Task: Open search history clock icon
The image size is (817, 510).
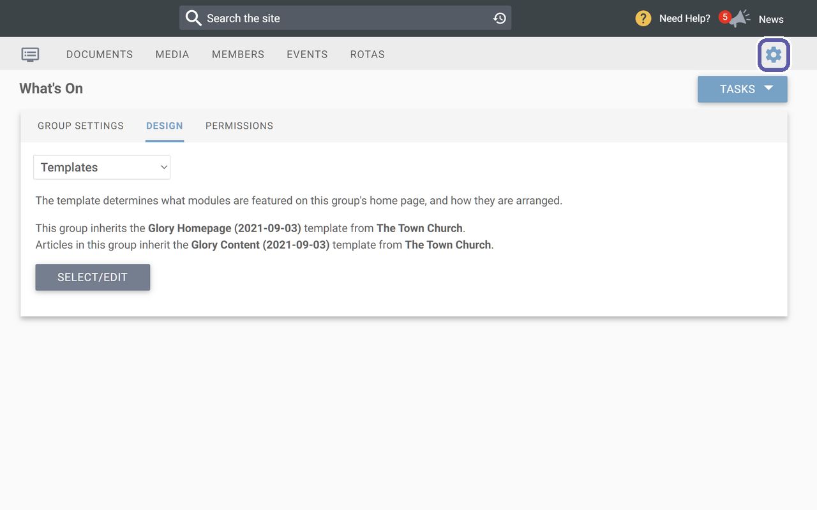Action: [x=500, y=18]
